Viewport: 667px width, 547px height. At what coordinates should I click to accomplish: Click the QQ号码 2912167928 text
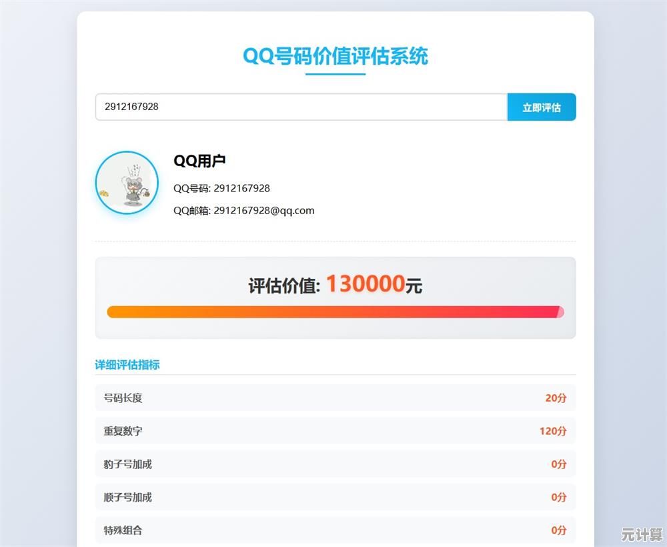[221, 188]
